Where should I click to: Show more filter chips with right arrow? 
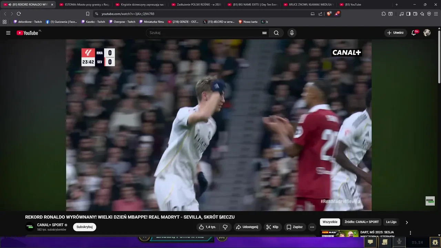[x=407, y=222]
